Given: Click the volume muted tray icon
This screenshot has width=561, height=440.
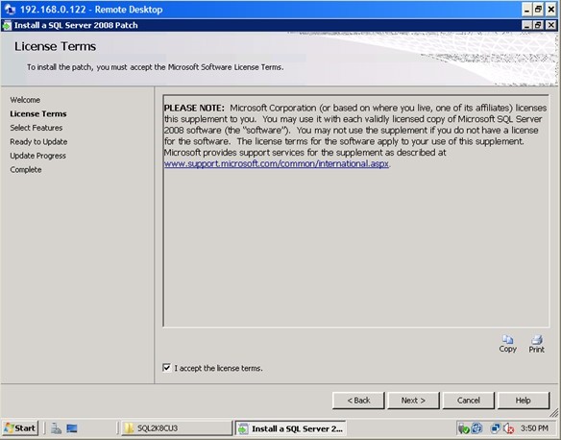Looking at the screenshot, I should [x=508, y=428].
